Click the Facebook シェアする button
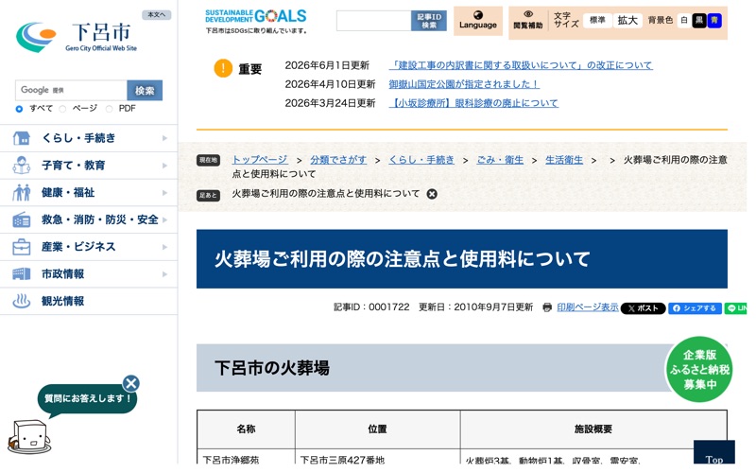The image size is (756, 473). pos(695,308)
